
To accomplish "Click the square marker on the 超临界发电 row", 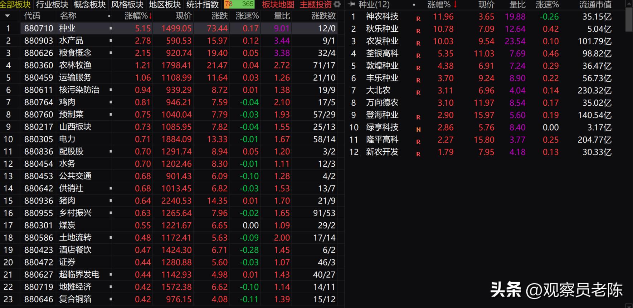I will pyautogui.click(x=111, y=274).
